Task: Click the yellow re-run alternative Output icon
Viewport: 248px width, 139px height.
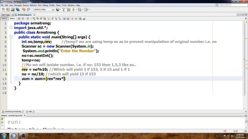Action: [x=2, y=122]
